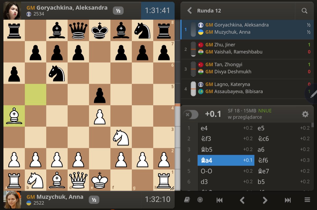The height and width of the screenshot is (210, 317).
Task: Click black's move Nf6 in move list
Action: (282, 160)
